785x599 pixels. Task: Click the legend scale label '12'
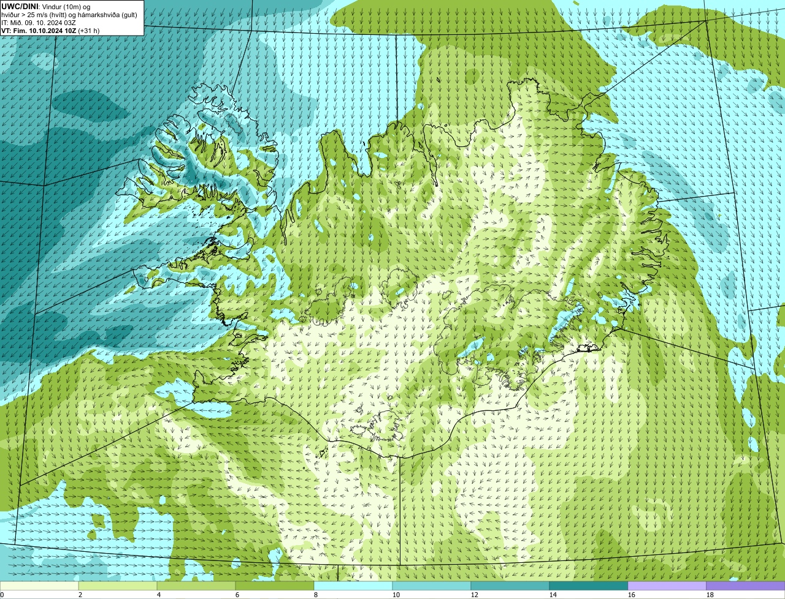click(475, 595)
